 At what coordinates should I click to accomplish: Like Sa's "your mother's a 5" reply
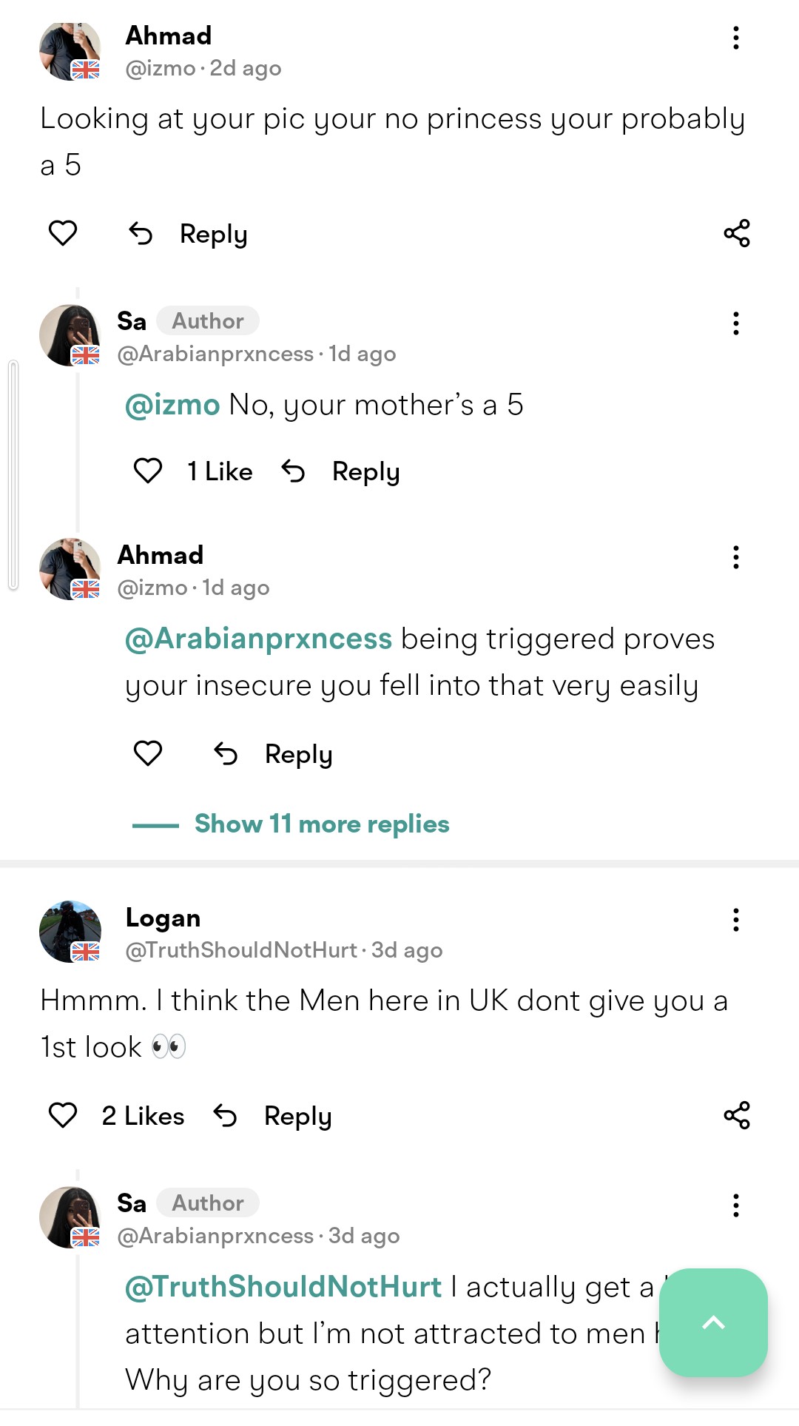point(148,471)
